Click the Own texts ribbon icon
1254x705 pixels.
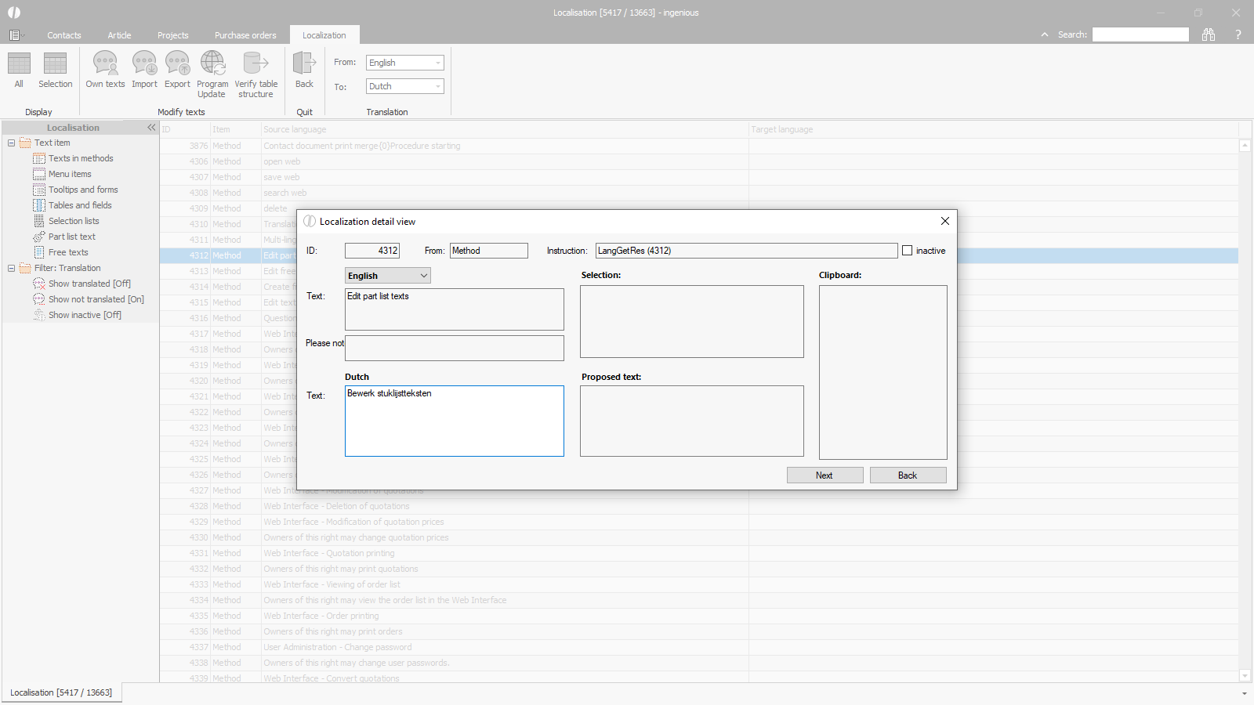tap(105, 63)
